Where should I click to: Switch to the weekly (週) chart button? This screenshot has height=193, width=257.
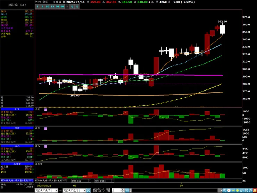pos(72,6)
